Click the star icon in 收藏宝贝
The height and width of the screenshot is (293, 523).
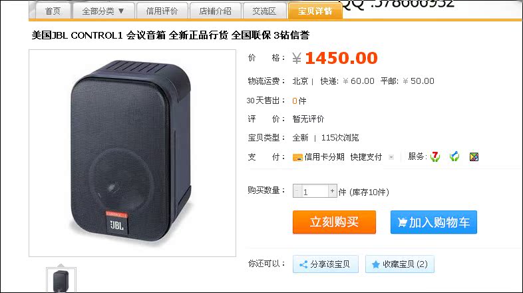(x=375, y=264)
